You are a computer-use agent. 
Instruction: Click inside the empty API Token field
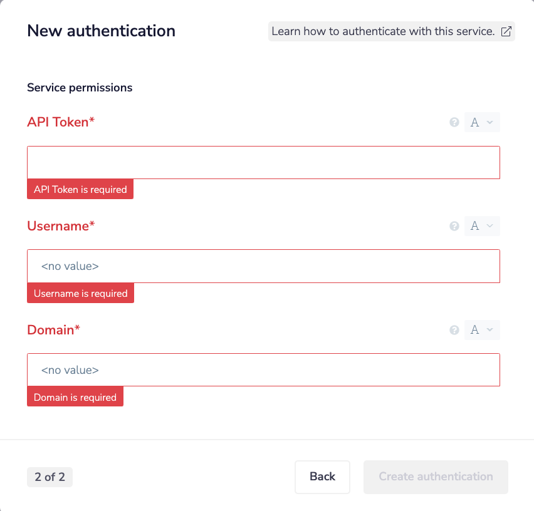pos(263,162)
